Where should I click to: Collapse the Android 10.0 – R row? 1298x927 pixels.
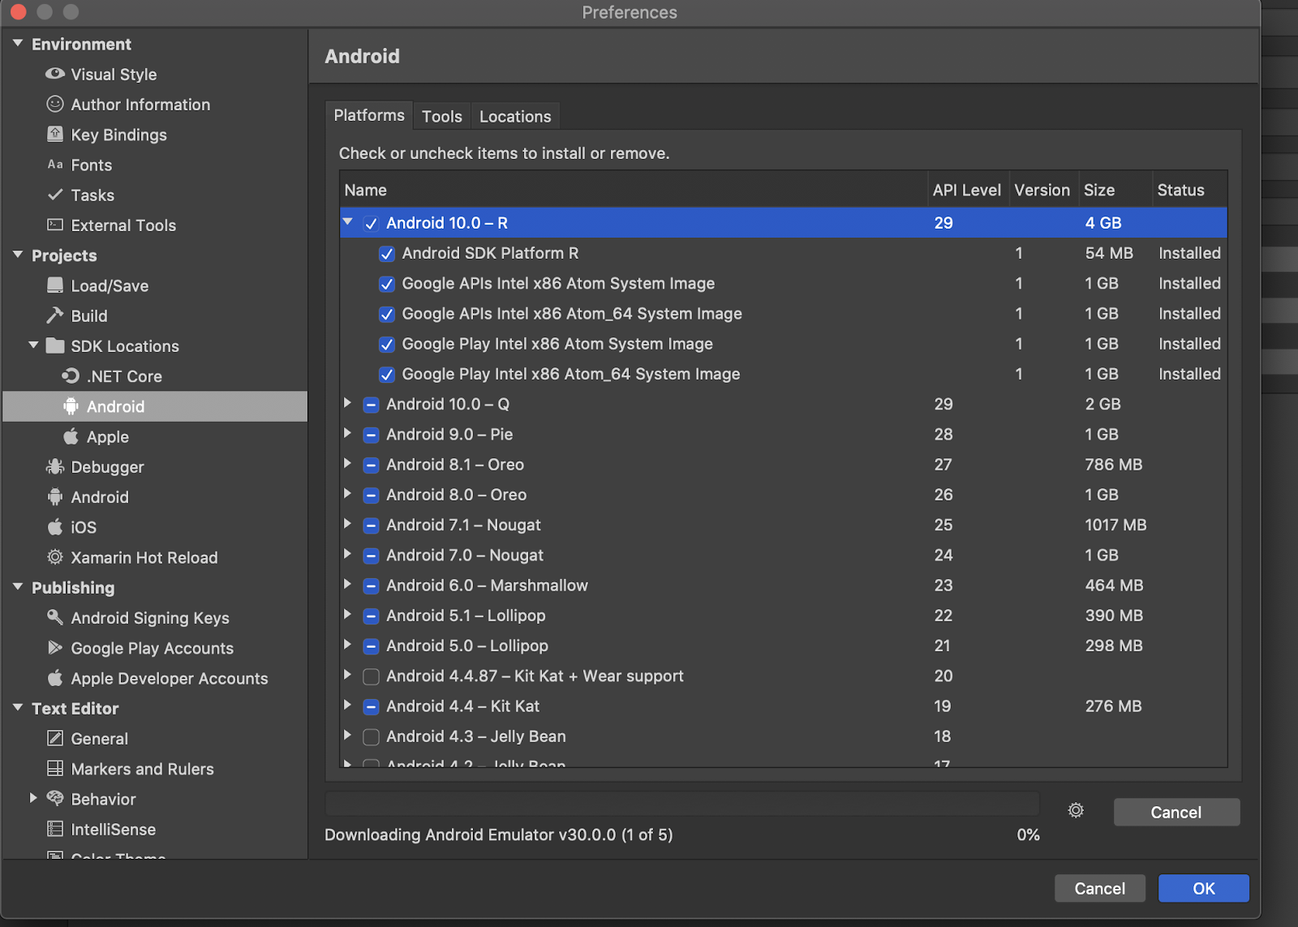[348, 221]
